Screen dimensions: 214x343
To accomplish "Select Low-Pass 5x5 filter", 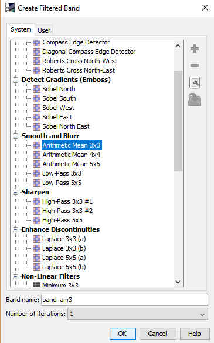I will click(62, 183).
